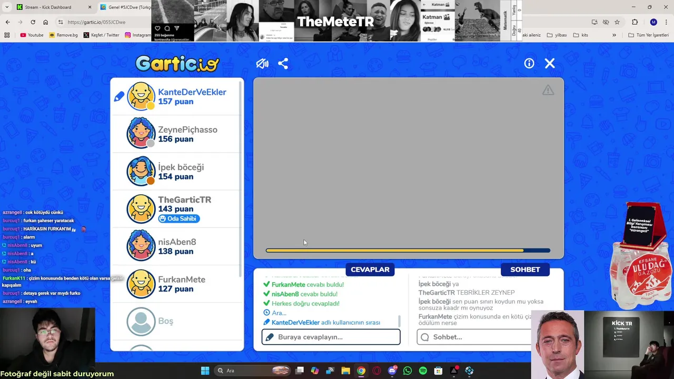This screenshot has width=674, height=379.
Task: Open the Chrome profile avatar
Action: coord(653,22)
